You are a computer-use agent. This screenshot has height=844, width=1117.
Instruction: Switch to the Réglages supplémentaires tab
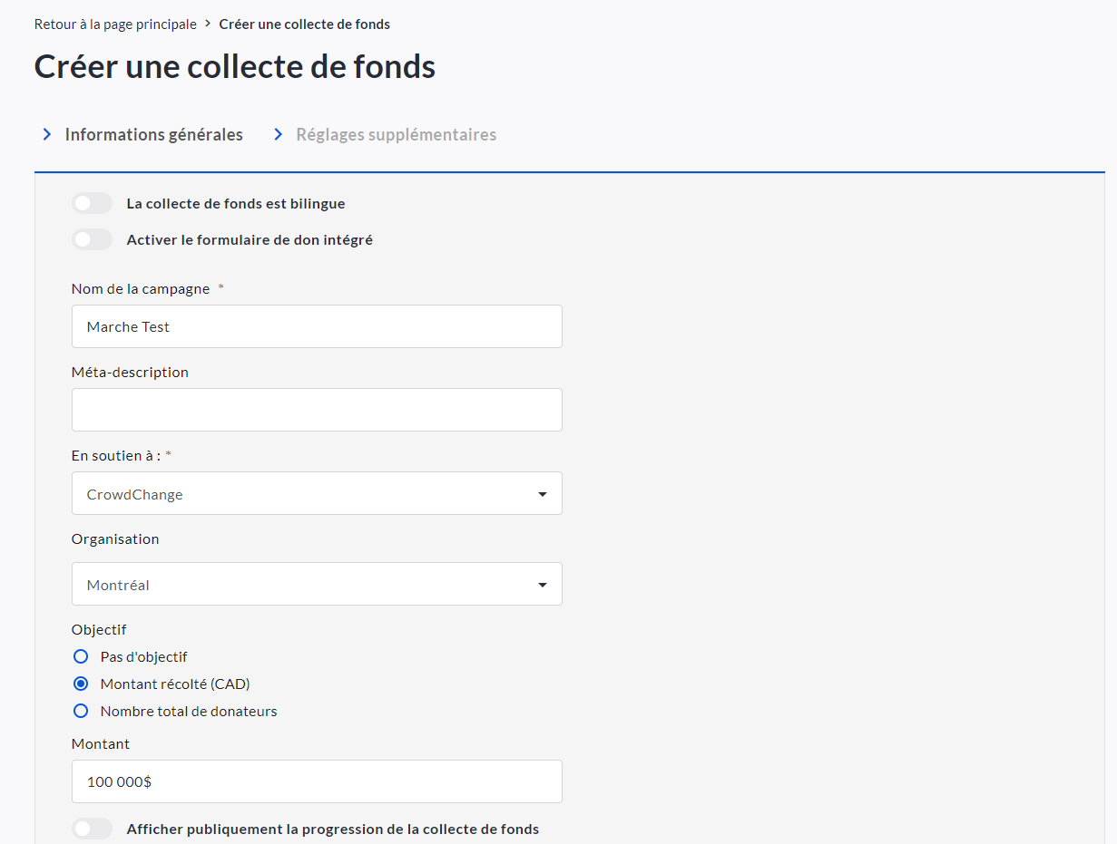[x=396, y=134]
